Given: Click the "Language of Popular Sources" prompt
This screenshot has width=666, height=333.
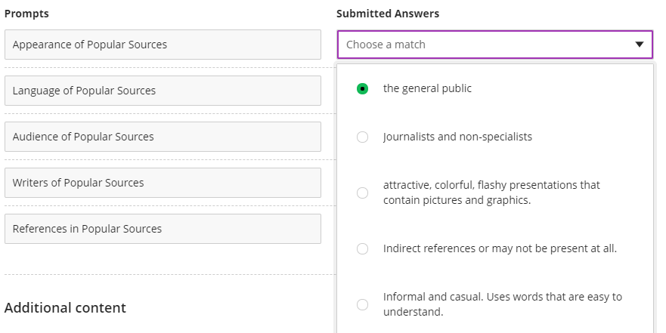Looking at the screenshot, I should pos(163,91).
